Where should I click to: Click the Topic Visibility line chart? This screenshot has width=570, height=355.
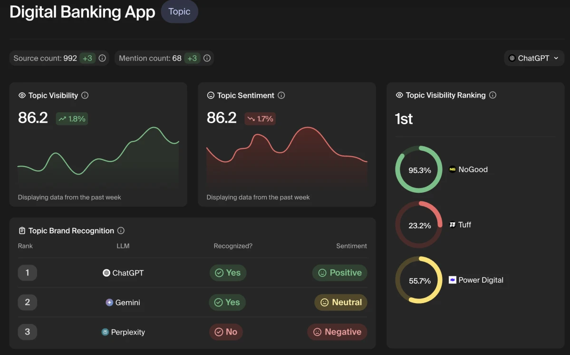(98, 157)
